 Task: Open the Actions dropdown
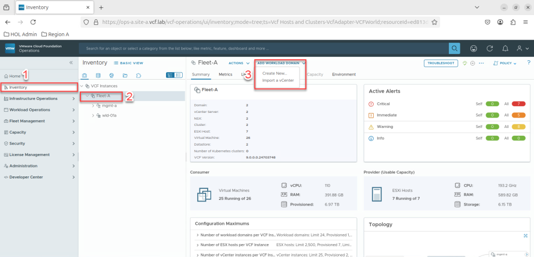point(239,63)
